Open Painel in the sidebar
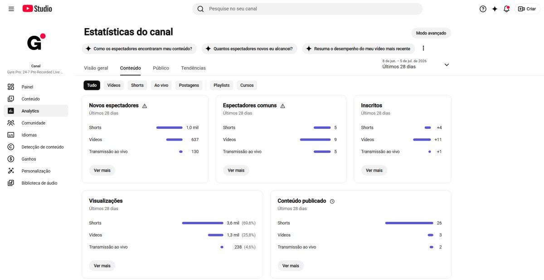 click(36, 87)
